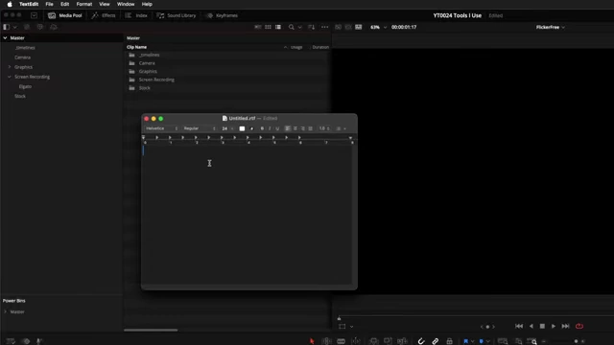Open the line spacing 1.0 dropdown
614x345 pixels.
(324, 128)
